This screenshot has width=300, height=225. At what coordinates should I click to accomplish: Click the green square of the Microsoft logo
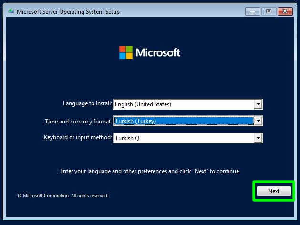coord(129,49)
